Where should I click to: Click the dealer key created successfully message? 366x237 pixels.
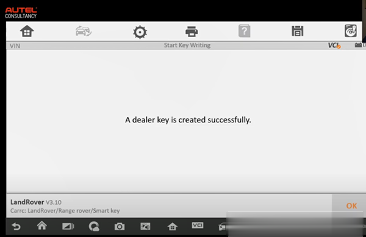click(x=188, y=120)
